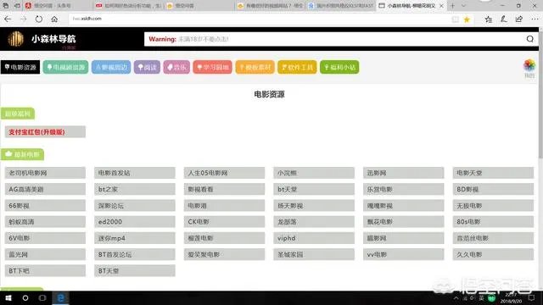Open the BT天堂 link in last row
The width and height of the screenshot is (543, 305).
pyautogui.click(x=135, y=270)
